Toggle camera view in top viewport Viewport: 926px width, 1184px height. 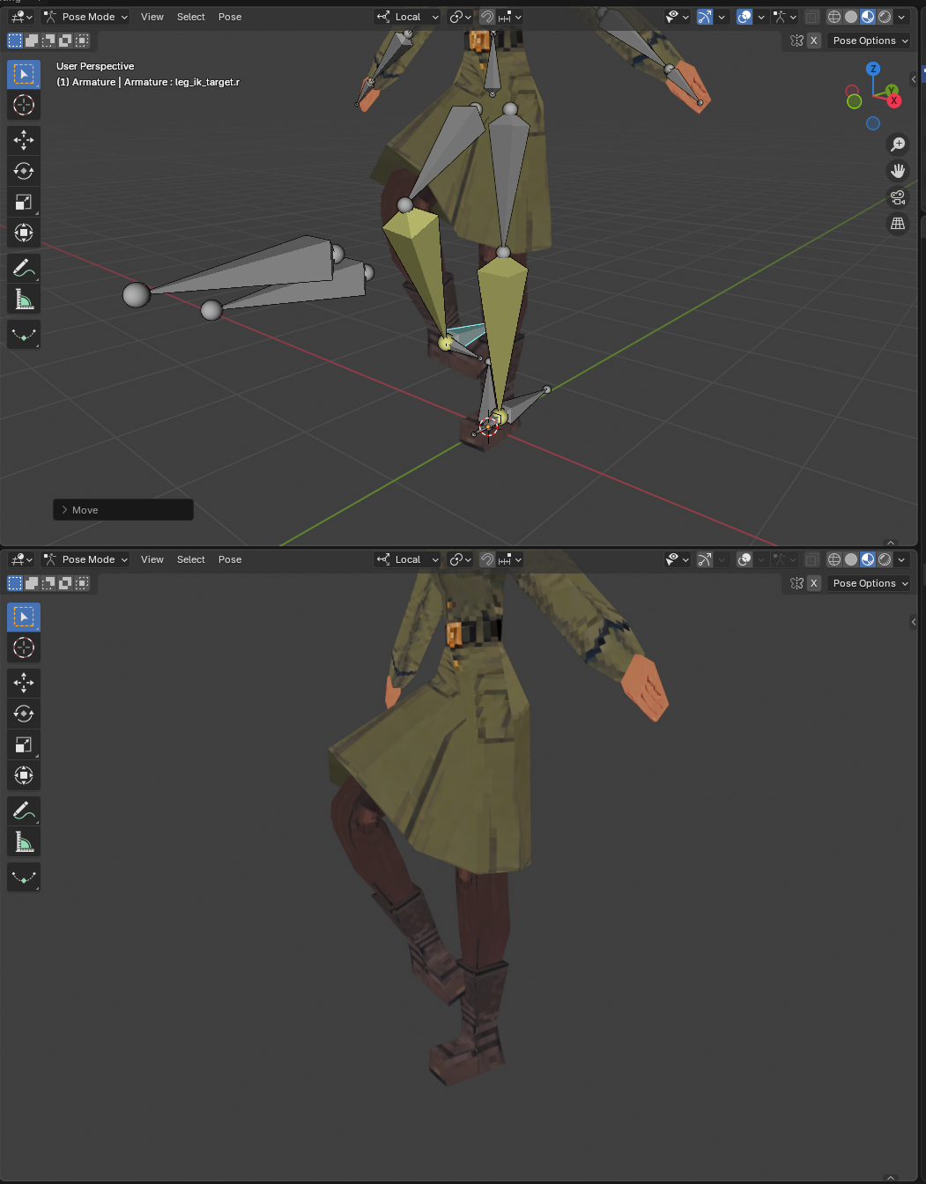[897, 197]
